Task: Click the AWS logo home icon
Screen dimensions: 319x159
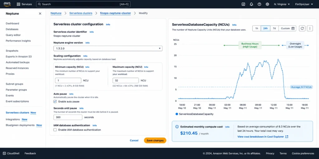Action: point(7,4)
